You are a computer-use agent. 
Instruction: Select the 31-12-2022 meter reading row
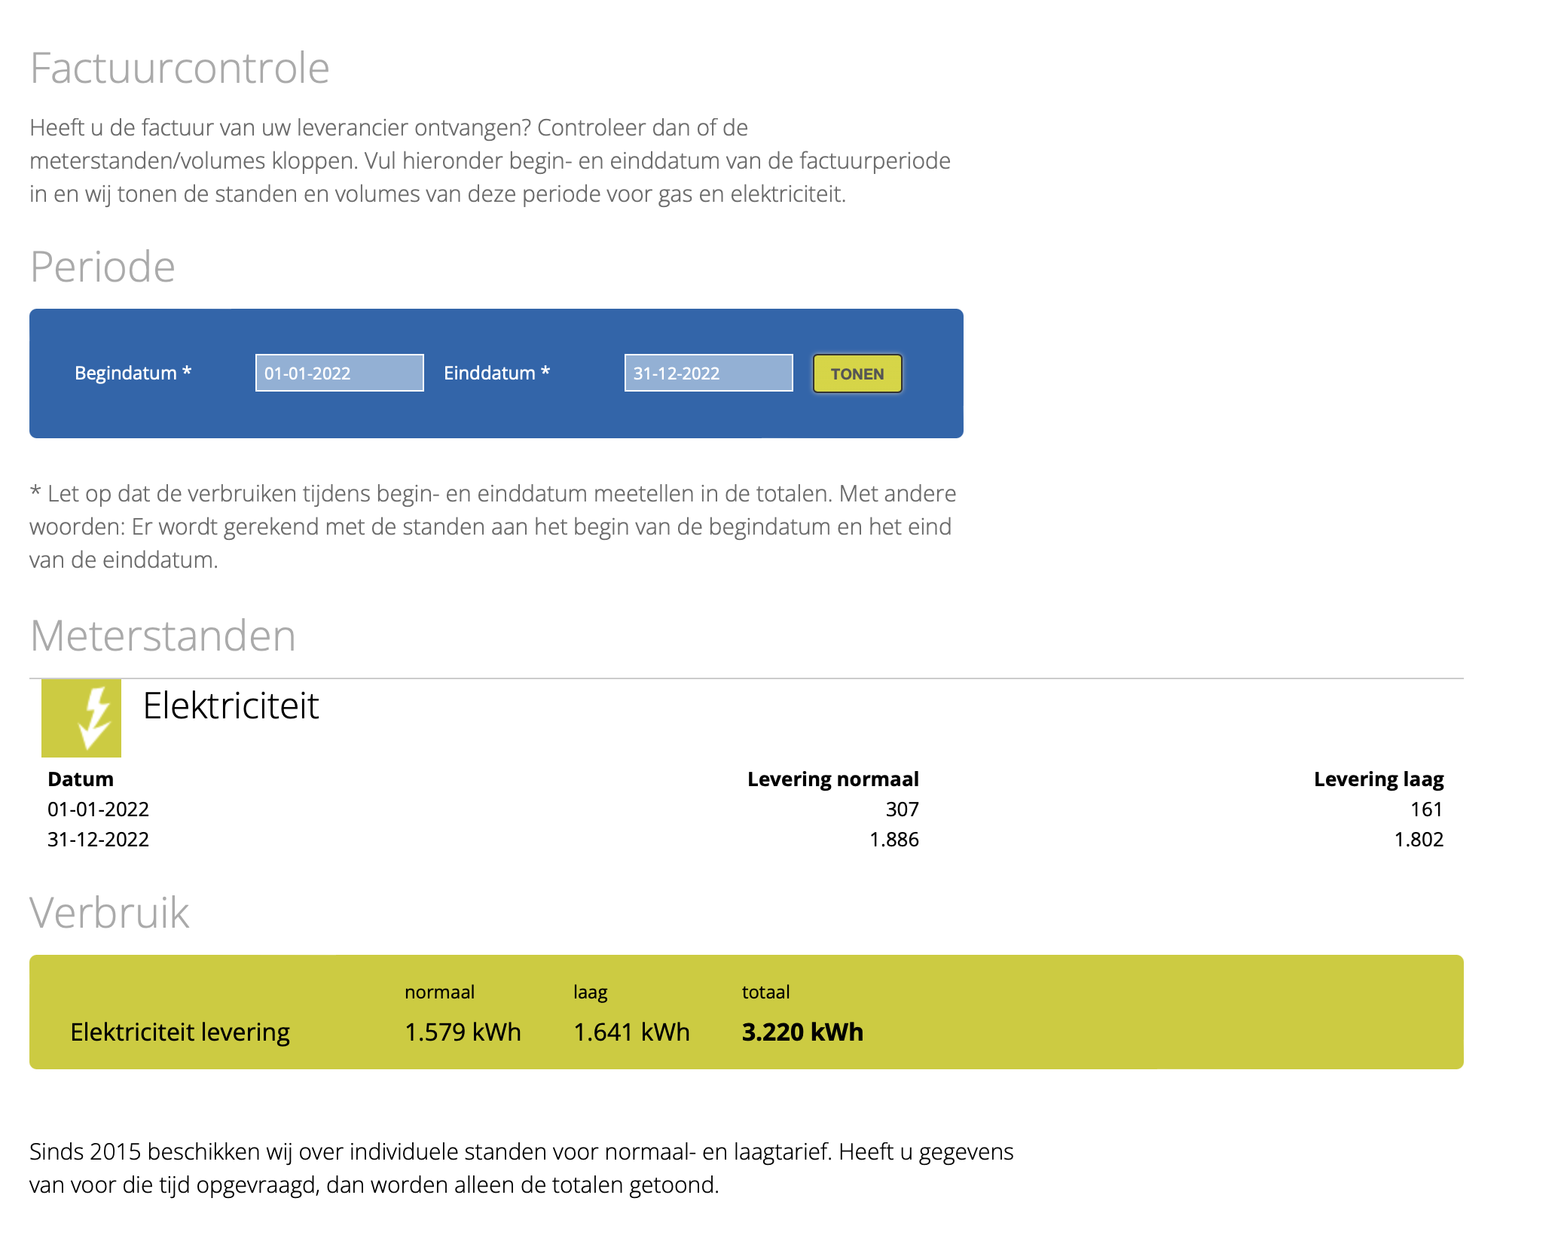coord(746,840)
